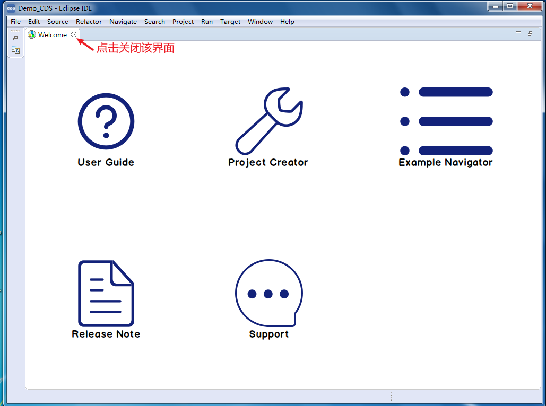
Task: Close the Eclipse IDE window
Action: pyautogui.click(x=530, y=6)
